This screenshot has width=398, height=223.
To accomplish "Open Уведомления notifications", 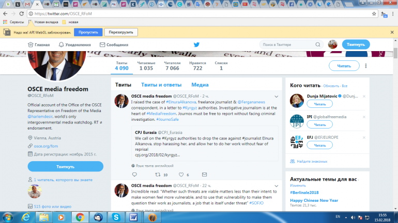I will (x=74, y=44).
